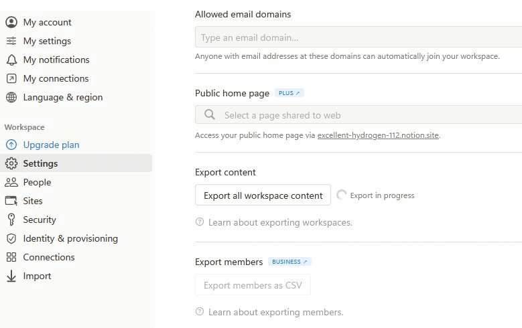Click Identity & provisioning shield icon
522x328 pixels.
11,238
